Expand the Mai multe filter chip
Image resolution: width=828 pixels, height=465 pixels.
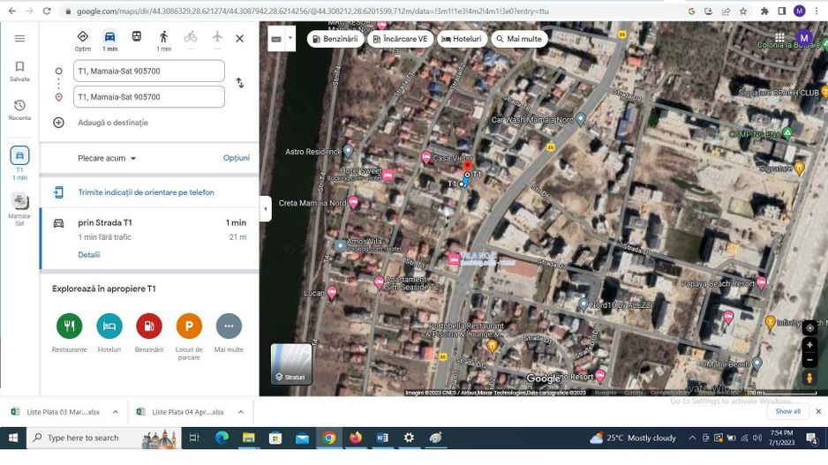[519, 39]
